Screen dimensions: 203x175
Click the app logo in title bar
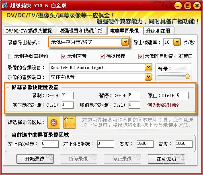pos(4,6)
